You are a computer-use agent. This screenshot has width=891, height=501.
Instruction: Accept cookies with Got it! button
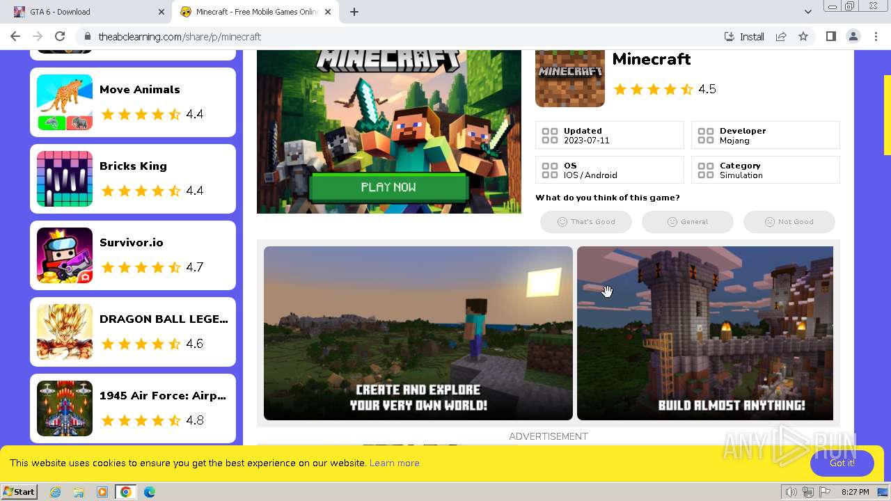pyautogui.click(x=842, y=463)
